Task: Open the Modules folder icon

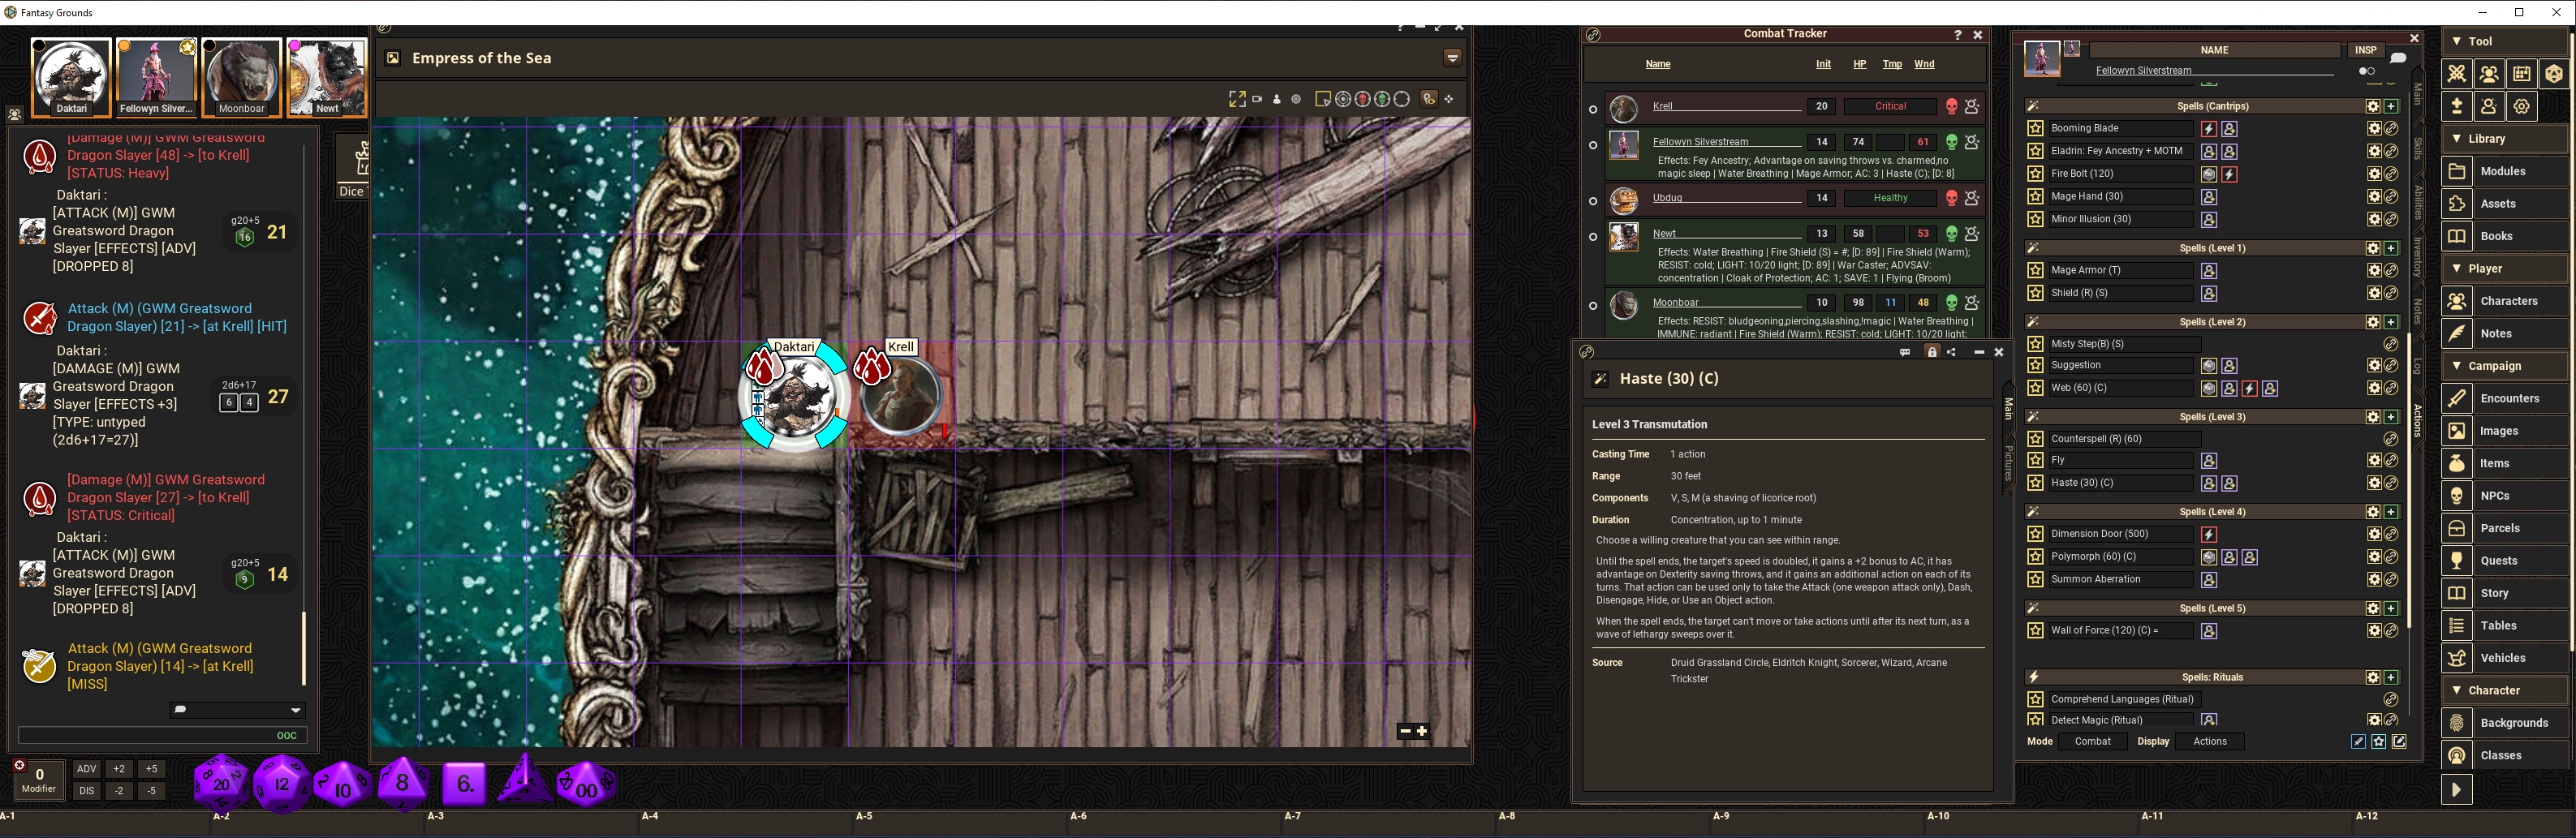Action: pyautogui.click(x=2457, y=171)
